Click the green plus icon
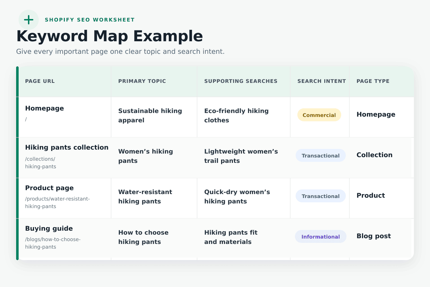Image resolution: width=430 pixels, height=287 pixels. 29,20
